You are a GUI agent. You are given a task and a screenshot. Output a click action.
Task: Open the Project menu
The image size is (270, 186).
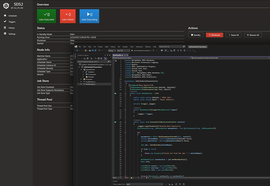(x=100, y=47)
